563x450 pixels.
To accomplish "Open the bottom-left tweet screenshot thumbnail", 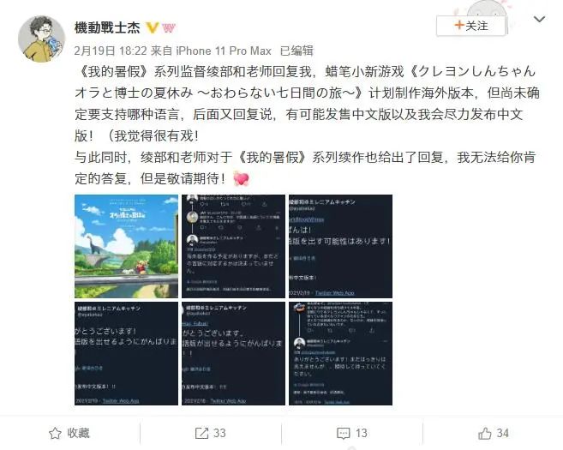I will click(x=126, y=353).
